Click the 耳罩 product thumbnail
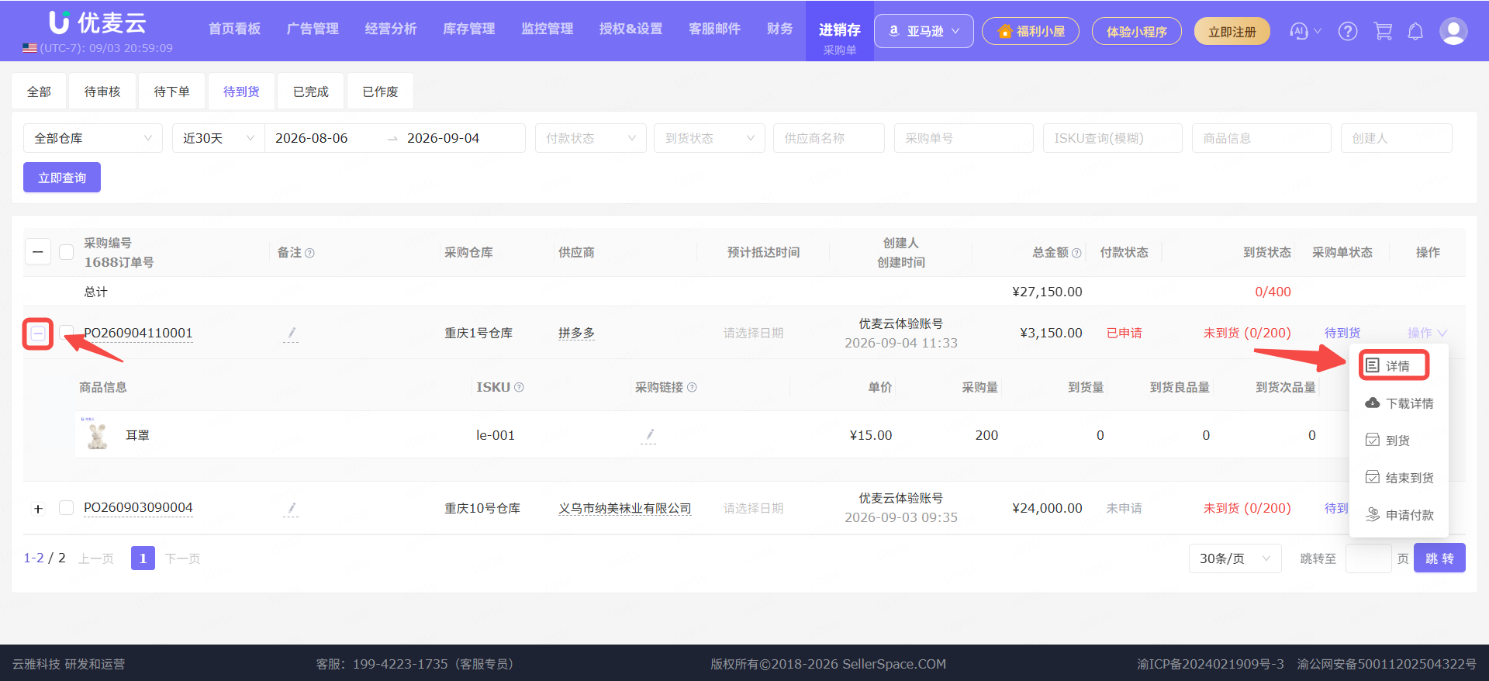Screen dimensions: 1489x681 click(x=97, y=434)
